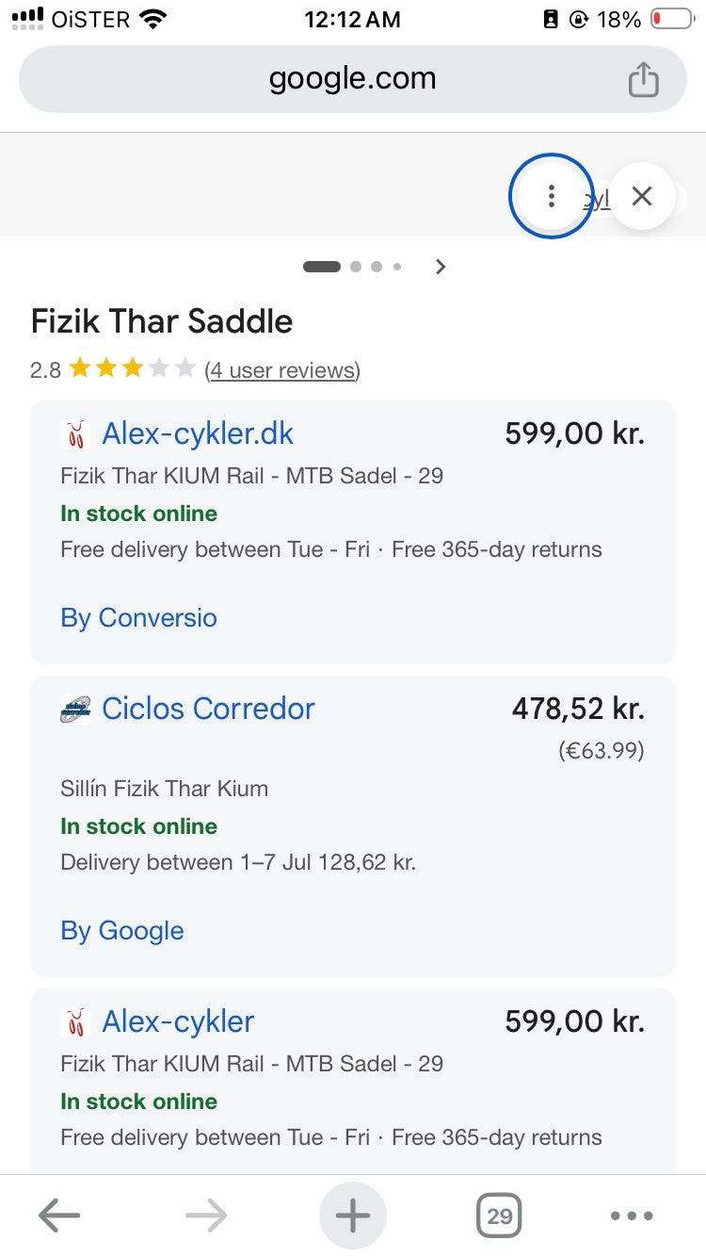
Task: Tap the Ciclos Corredor store logo icon
Action: click(75, 709)
